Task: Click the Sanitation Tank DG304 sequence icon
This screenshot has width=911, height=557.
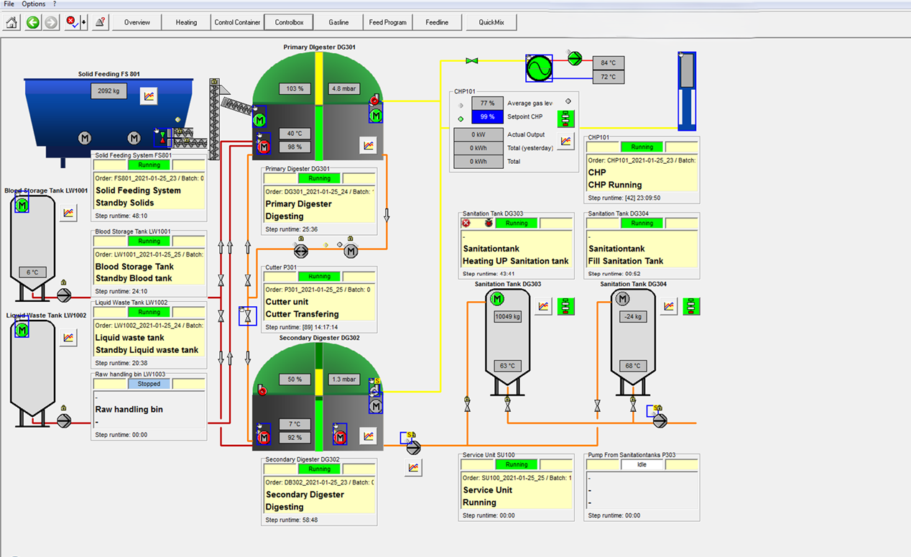Action: coord(692,307)
